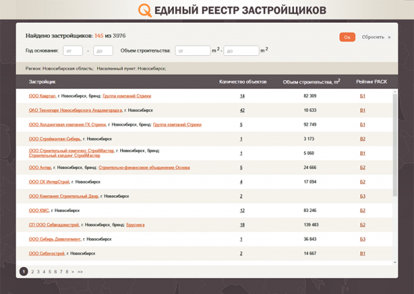The image size is (414, 294).
Task: Open Строительно-финансовое объединение Основа brand link
Action: click(x=144, y=168)
